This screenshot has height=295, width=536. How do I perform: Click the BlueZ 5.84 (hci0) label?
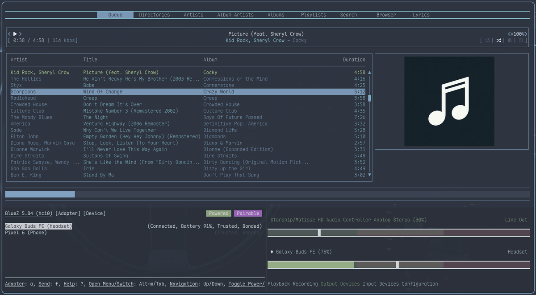pos(29,213)
